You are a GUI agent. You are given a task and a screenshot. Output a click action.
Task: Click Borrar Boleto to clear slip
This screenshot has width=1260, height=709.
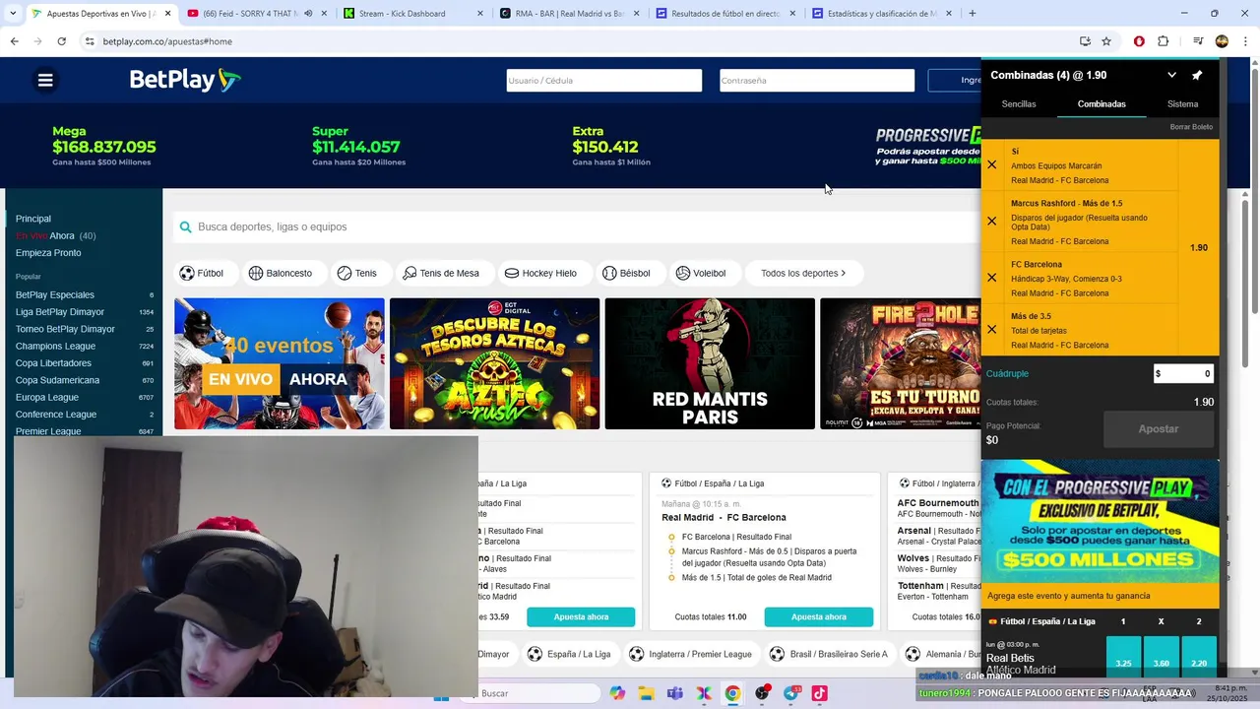tap(1191, 127)
